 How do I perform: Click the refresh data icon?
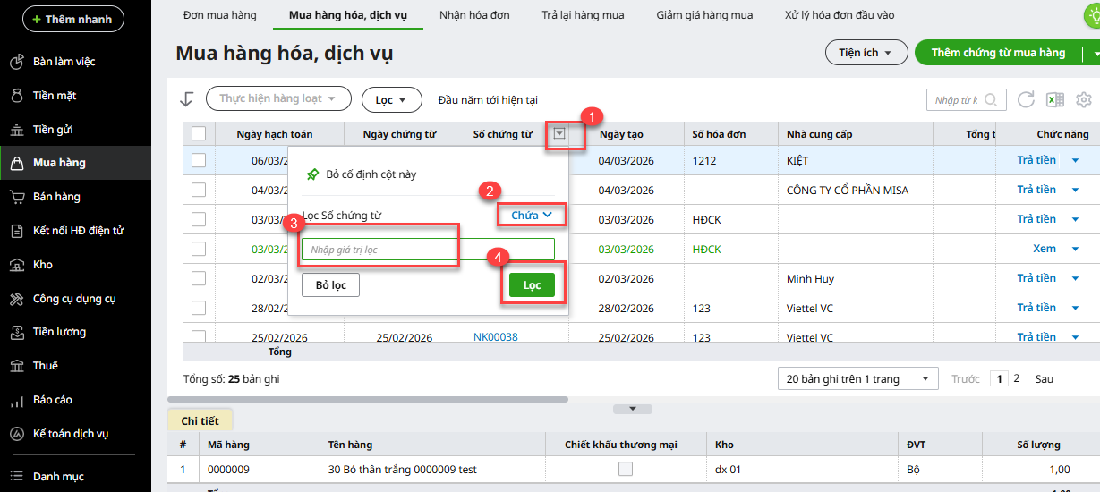pyautogui.click(x=1027, y=99)
